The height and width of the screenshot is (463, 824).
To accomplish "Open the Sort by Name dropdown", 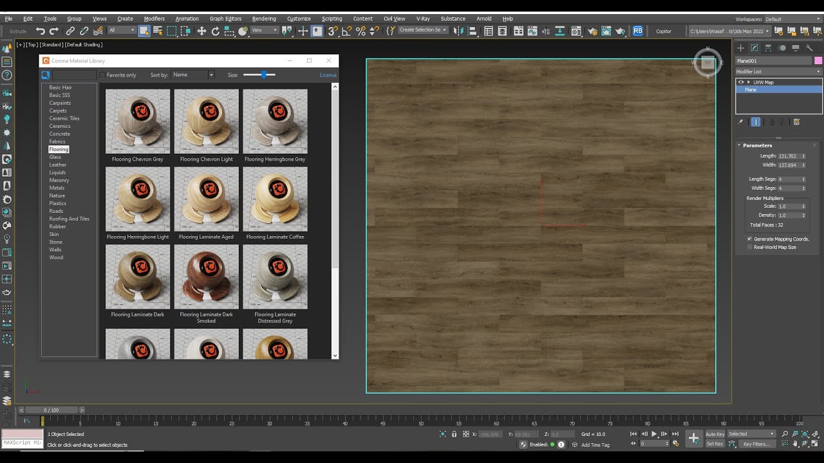I will [192, 75].
